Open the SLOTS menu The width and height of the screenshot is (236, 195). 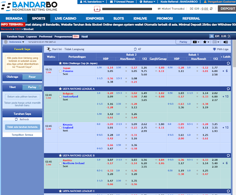click(x=118, y=18)
